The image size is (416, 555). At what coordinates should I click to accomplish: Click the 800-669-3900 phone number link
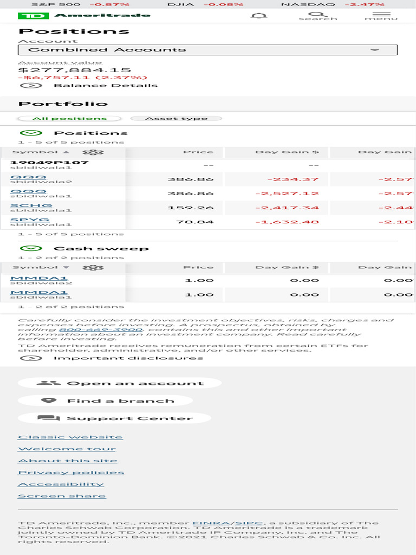(100, 329)
